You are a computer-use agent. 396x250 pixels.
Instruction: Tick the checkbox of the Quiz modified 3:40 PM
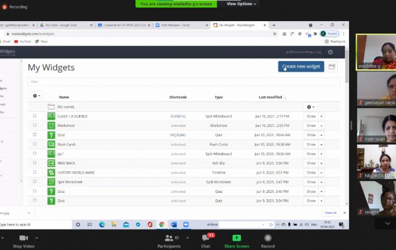click(34, 191)
